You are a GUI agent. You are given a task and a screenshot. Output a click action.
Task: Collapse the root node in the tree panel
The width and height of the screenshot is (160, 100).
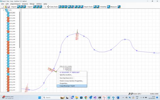(x=4, y=10)
